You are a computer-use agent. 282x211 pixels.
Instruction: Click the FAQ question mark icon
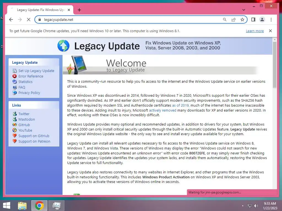15,87
